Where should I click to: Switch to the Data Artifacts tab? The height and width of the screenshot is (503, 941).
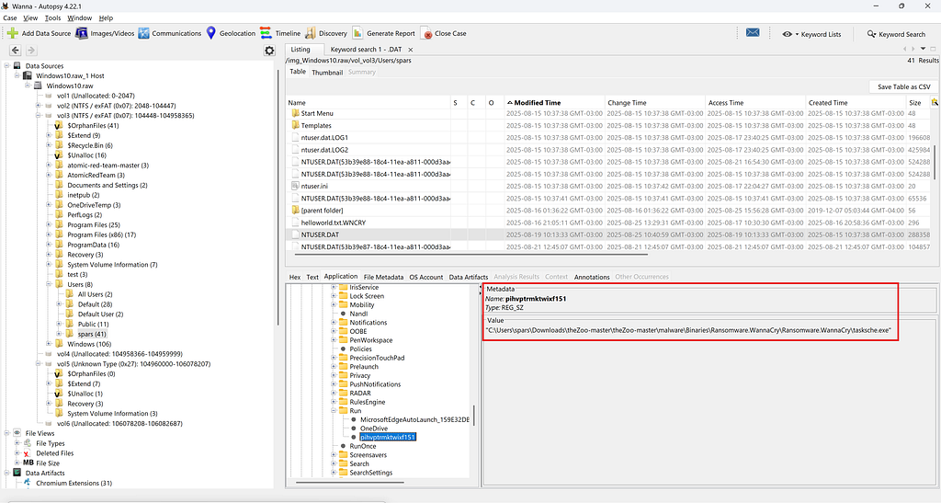click(x=468, y=277)
